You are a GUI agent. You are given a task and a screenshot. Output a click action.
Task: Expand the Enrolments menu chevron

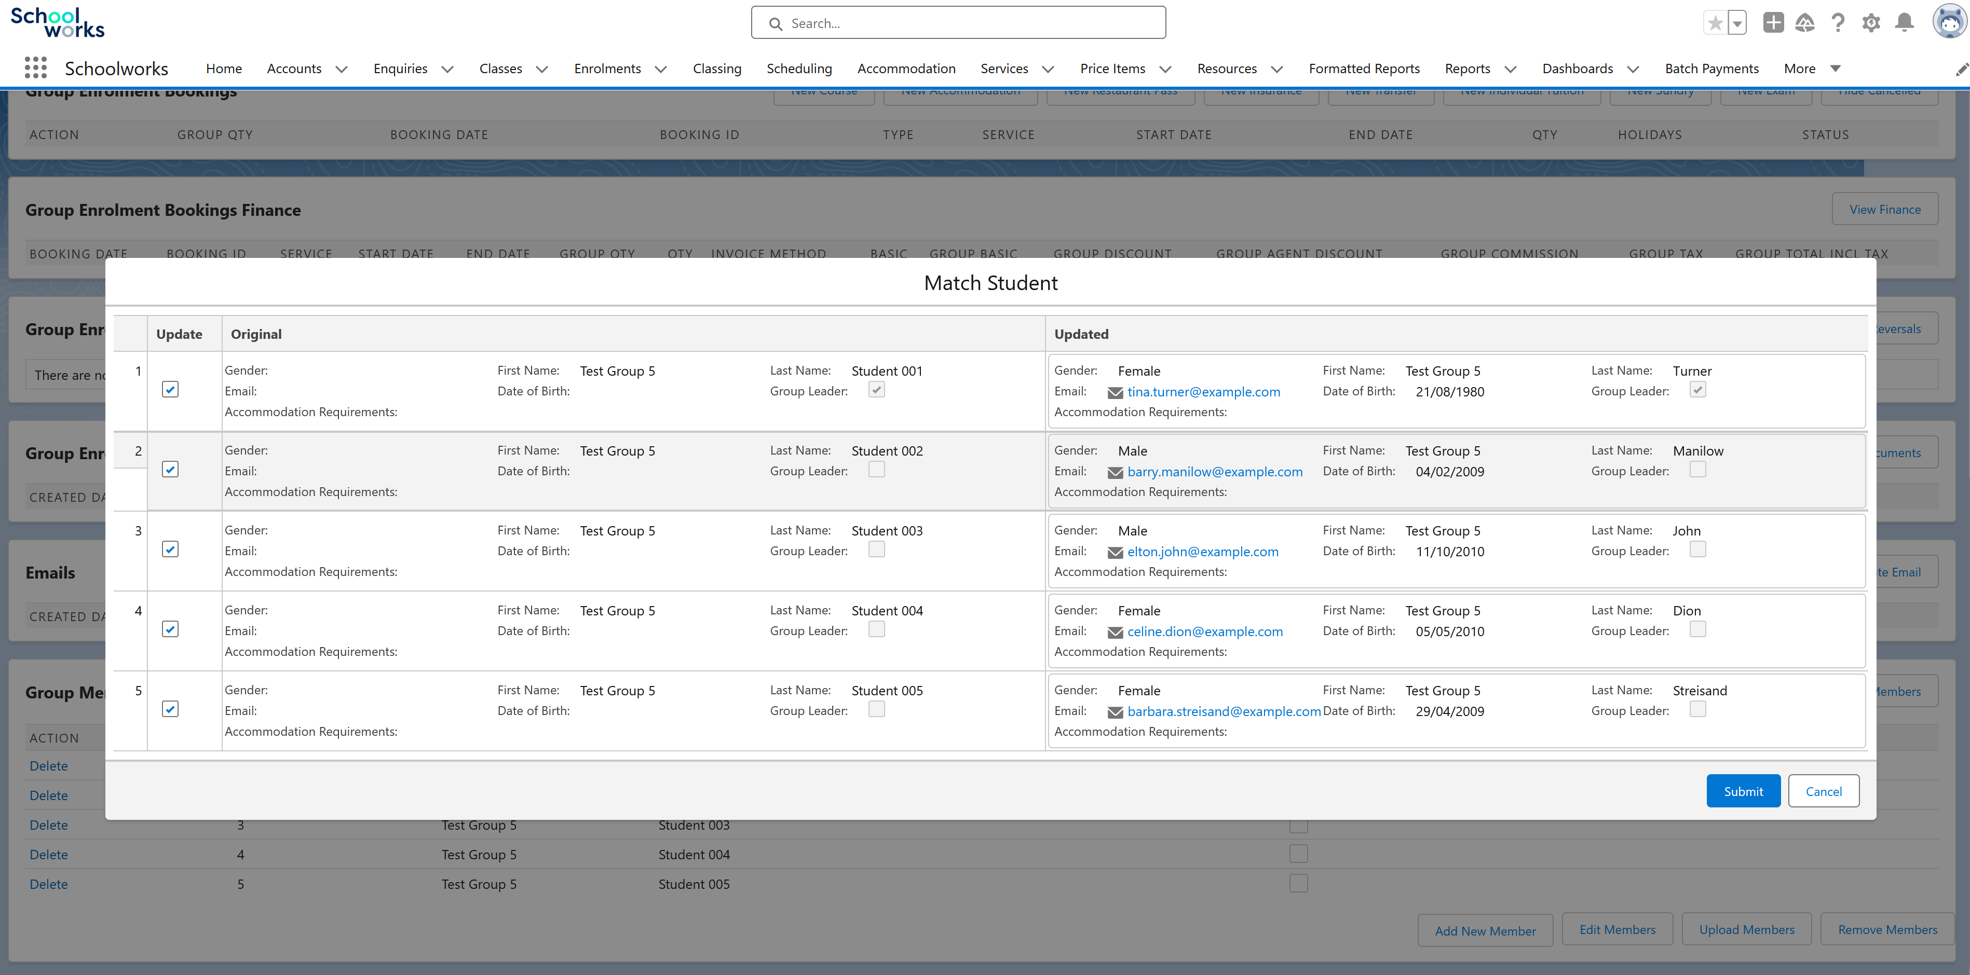pos(661,70)
